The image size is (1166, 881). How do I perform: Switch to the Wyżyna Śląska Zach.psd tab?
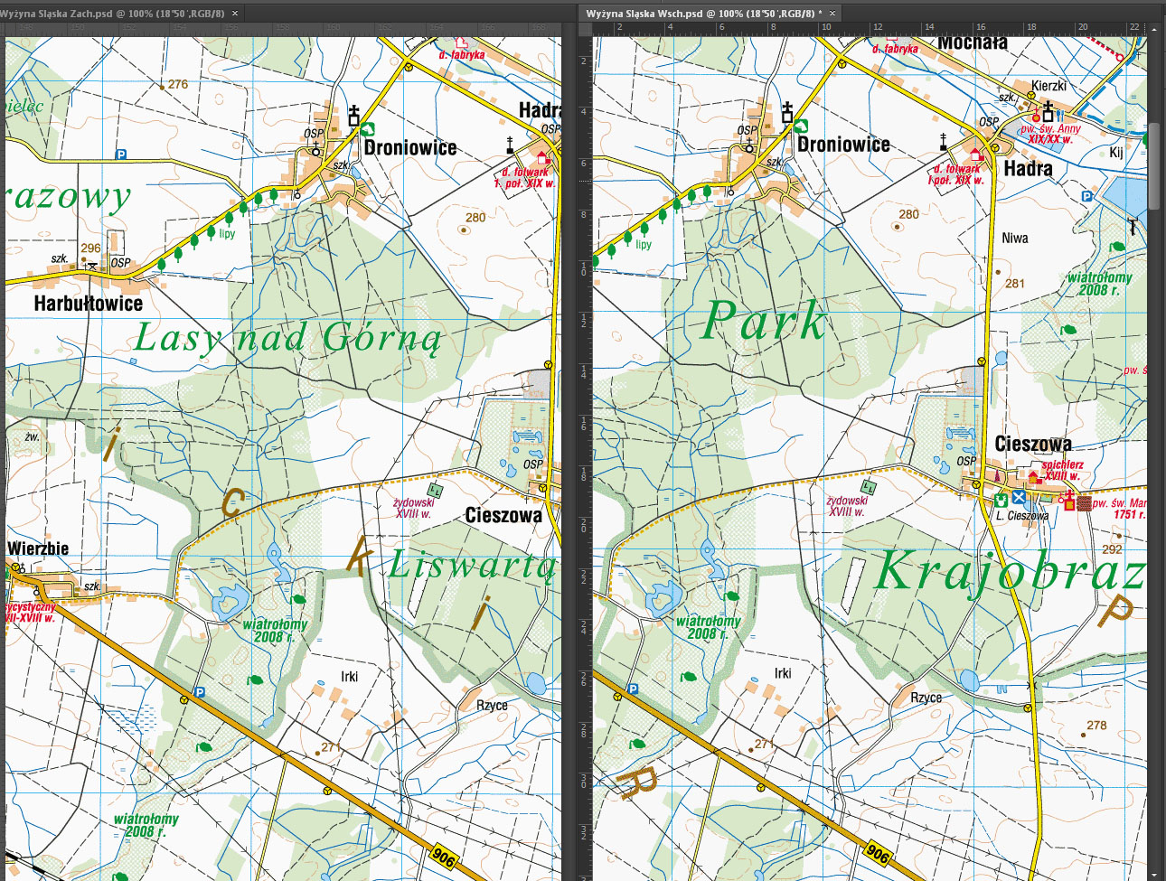tap(113, 14)
